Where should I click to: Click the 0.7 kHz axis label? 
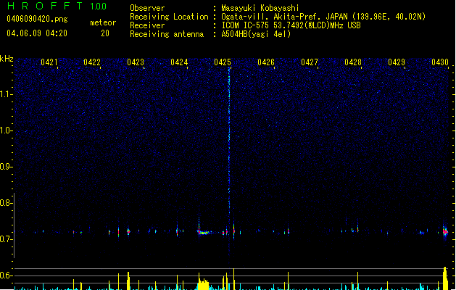point(7,239)
